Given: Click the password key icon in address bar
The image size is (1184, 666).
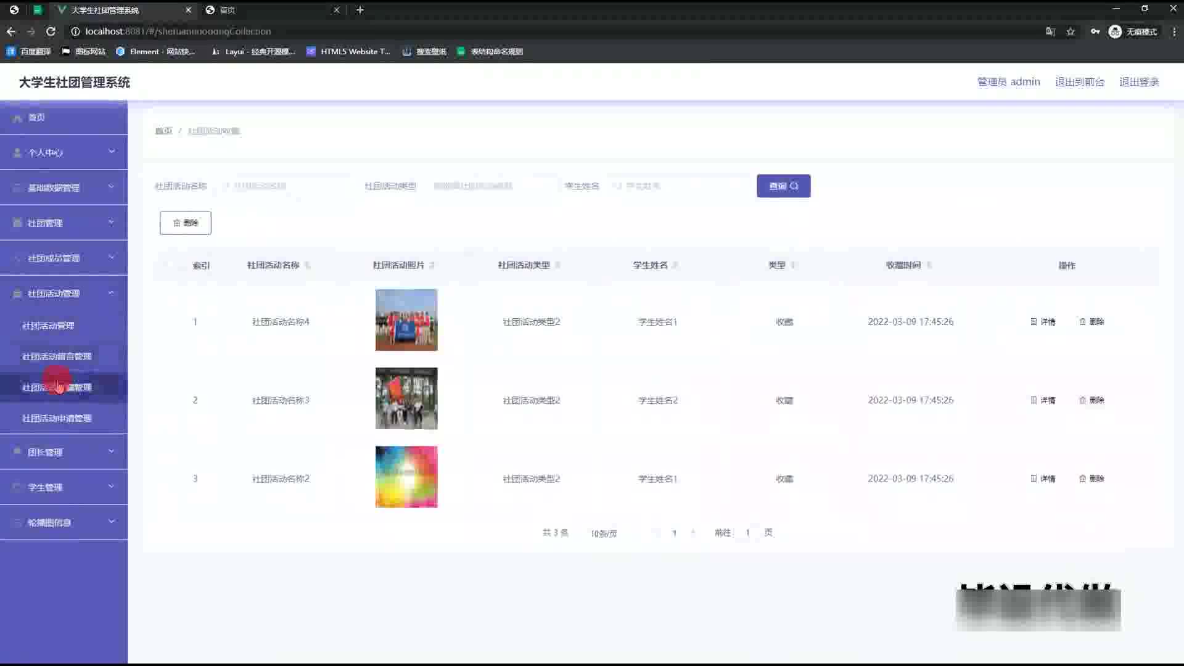Looking at the screenshot, I should pos(1095,31).
